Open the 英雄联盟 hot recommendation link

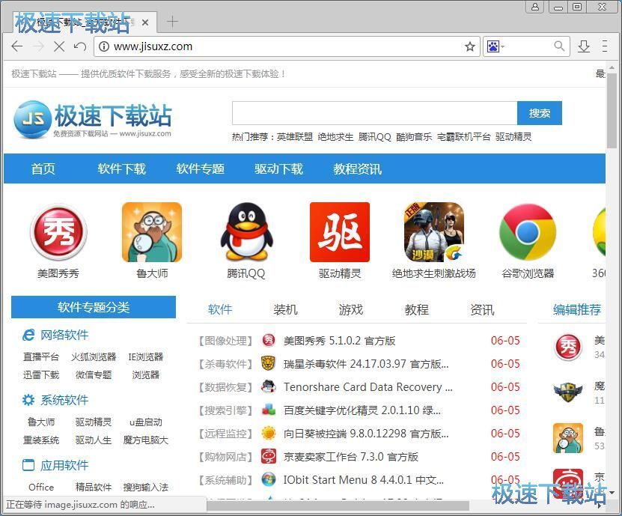click(x=294, y=137)
